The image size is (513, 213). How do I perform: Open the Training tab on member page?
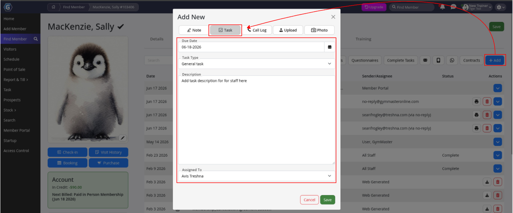tap(363, 39)
